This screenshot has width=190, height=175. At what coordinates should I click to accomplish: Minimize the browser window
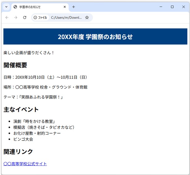coord(161,7)
